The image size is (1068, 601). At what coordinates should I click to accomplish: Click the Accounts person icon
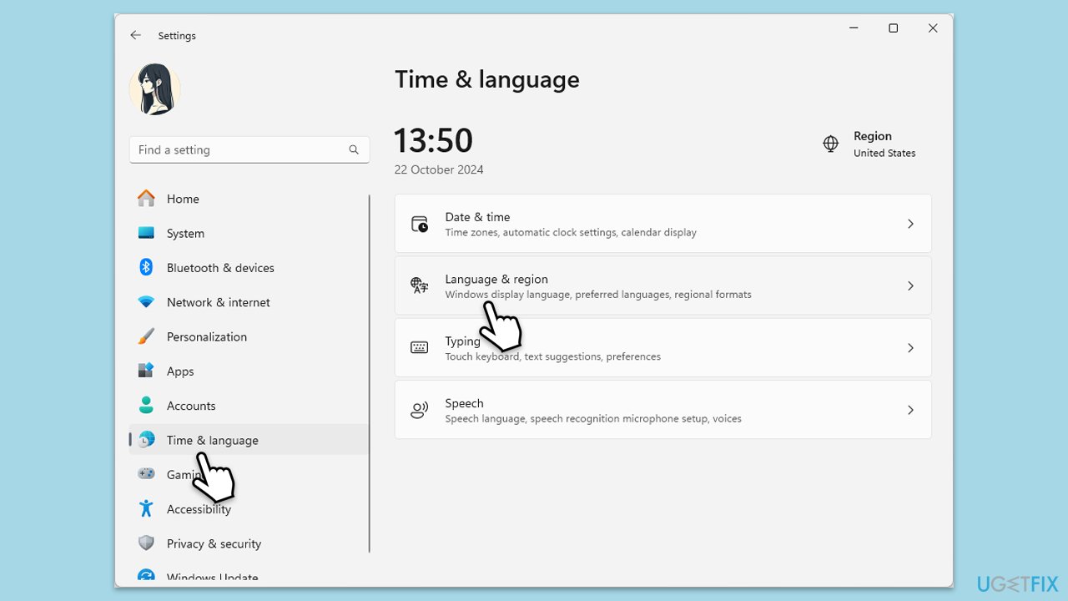click(x=146, y=406)
